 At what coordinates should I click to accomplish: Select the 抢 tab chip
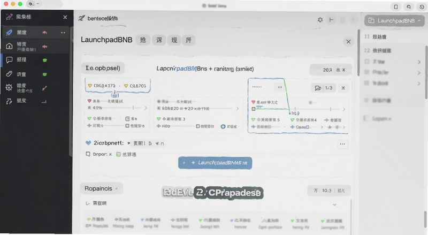click(143, 40)
